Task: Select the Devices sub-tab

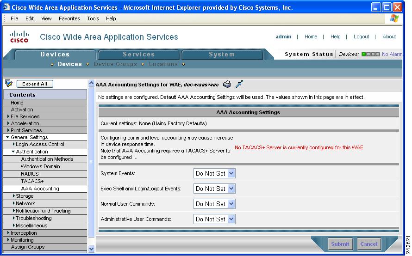Action: pos(69,64)
